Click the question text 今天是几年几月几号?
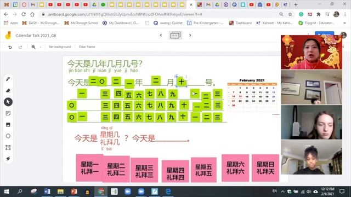 click(x=105, y=64)
